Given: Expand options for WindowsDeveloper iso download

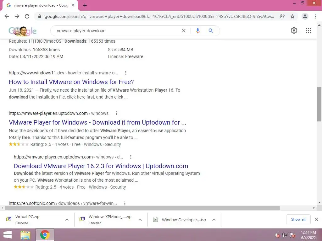Looking at the screenshot, I should point(214,220).
